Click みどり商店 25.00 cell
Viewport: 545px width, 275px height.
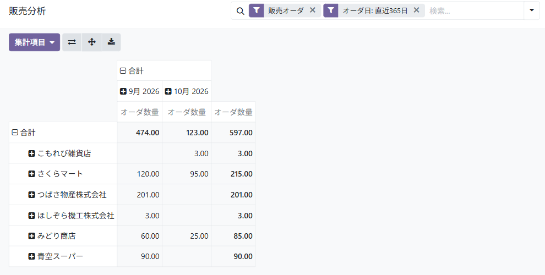(187, 236)
